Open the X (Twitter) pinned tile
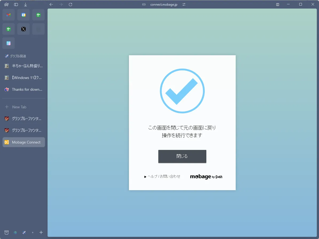Viewport: 319px width, 239px height. pyautogui.click(x=23, y=29)
